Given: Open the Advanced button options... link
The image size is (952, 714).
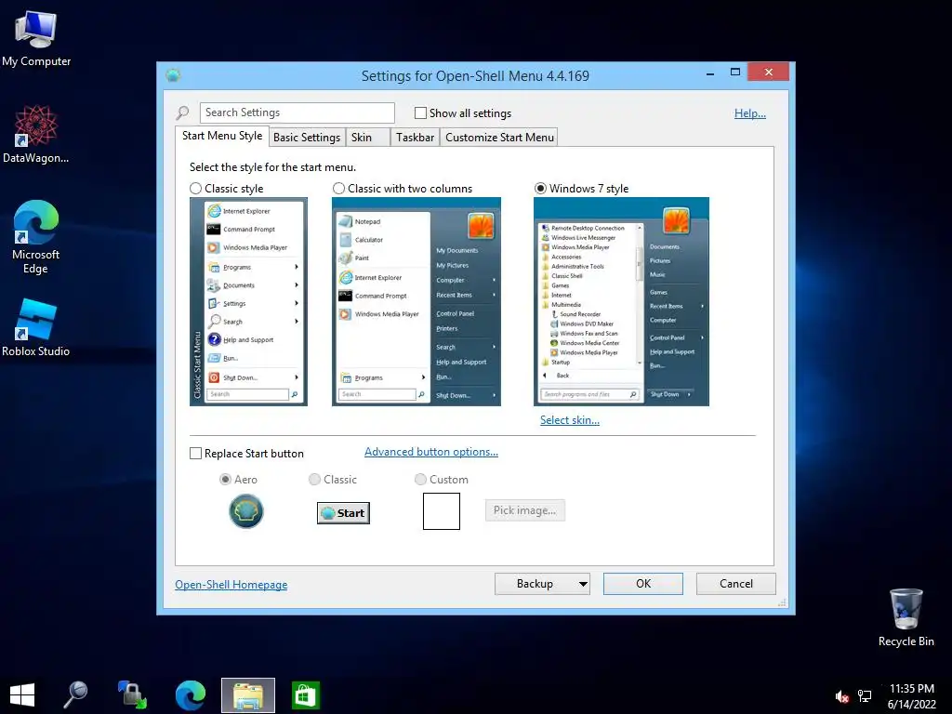Looking at the screenshot, I should point(431,452).
